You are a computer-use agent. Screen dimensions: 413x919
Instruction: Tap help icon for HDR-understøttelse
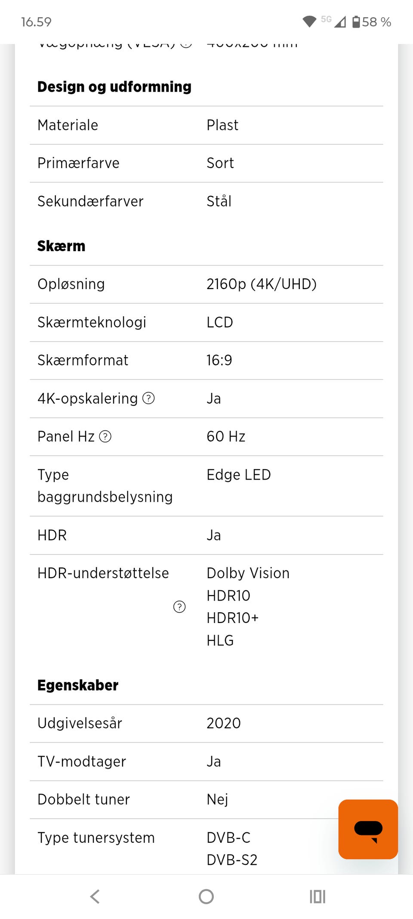point(179,607)
